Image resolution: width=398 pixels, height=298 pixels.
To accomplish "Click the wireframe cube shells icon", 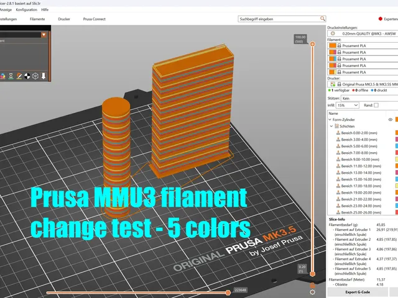I will [x=35, y=76].
